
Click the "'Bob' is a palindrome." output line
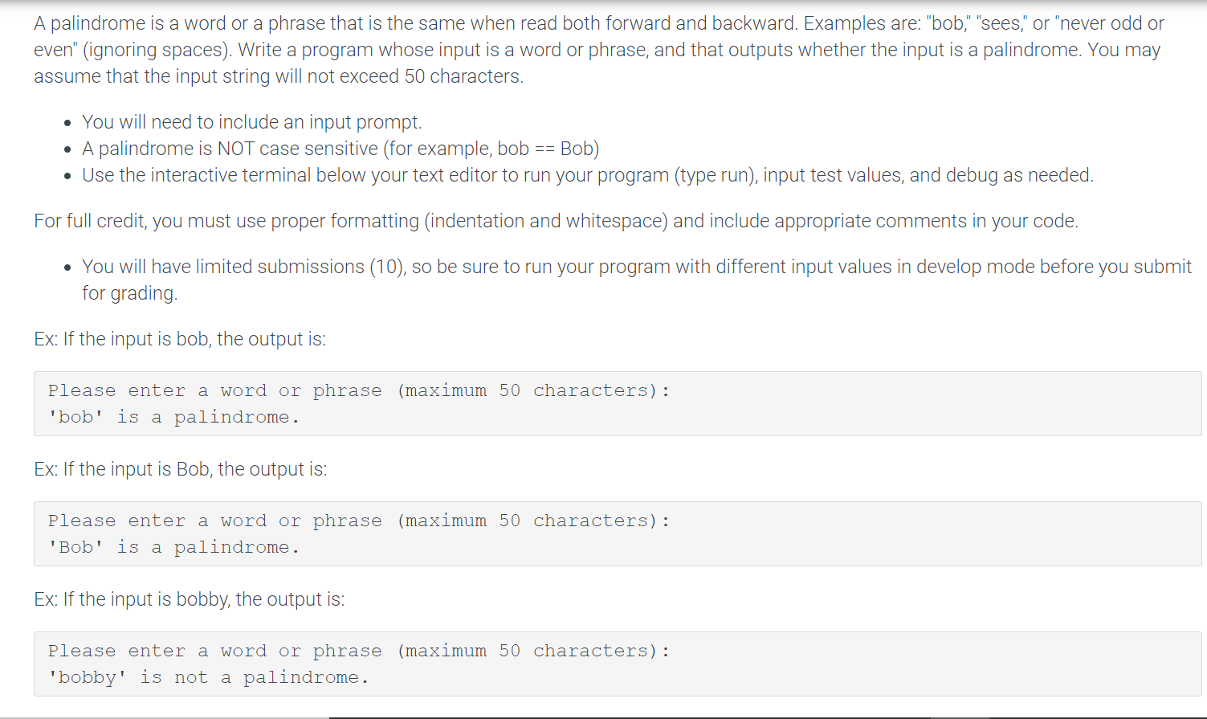173,547
